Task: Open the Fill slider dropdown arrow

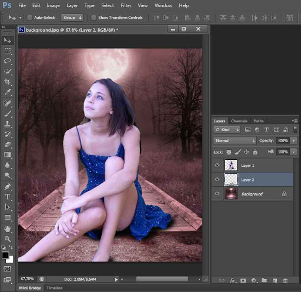Action: (x=293, y=152)
